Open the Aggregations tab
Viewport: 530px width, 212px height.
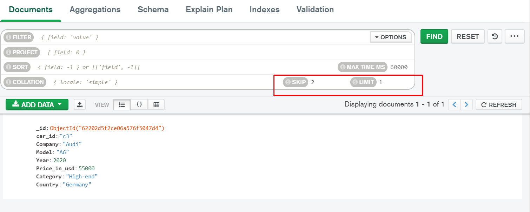coord(95,10)
